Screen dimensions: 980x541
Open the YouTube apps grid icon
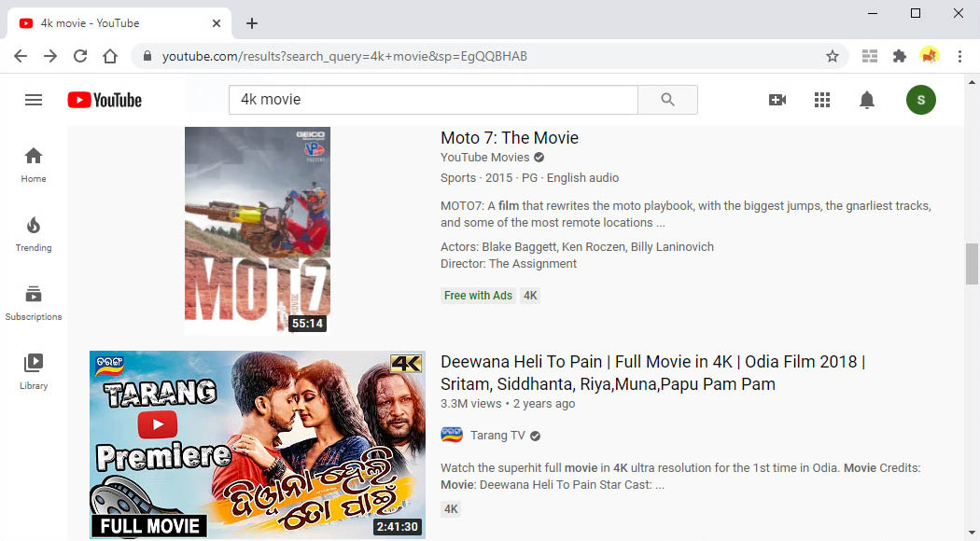822,100
